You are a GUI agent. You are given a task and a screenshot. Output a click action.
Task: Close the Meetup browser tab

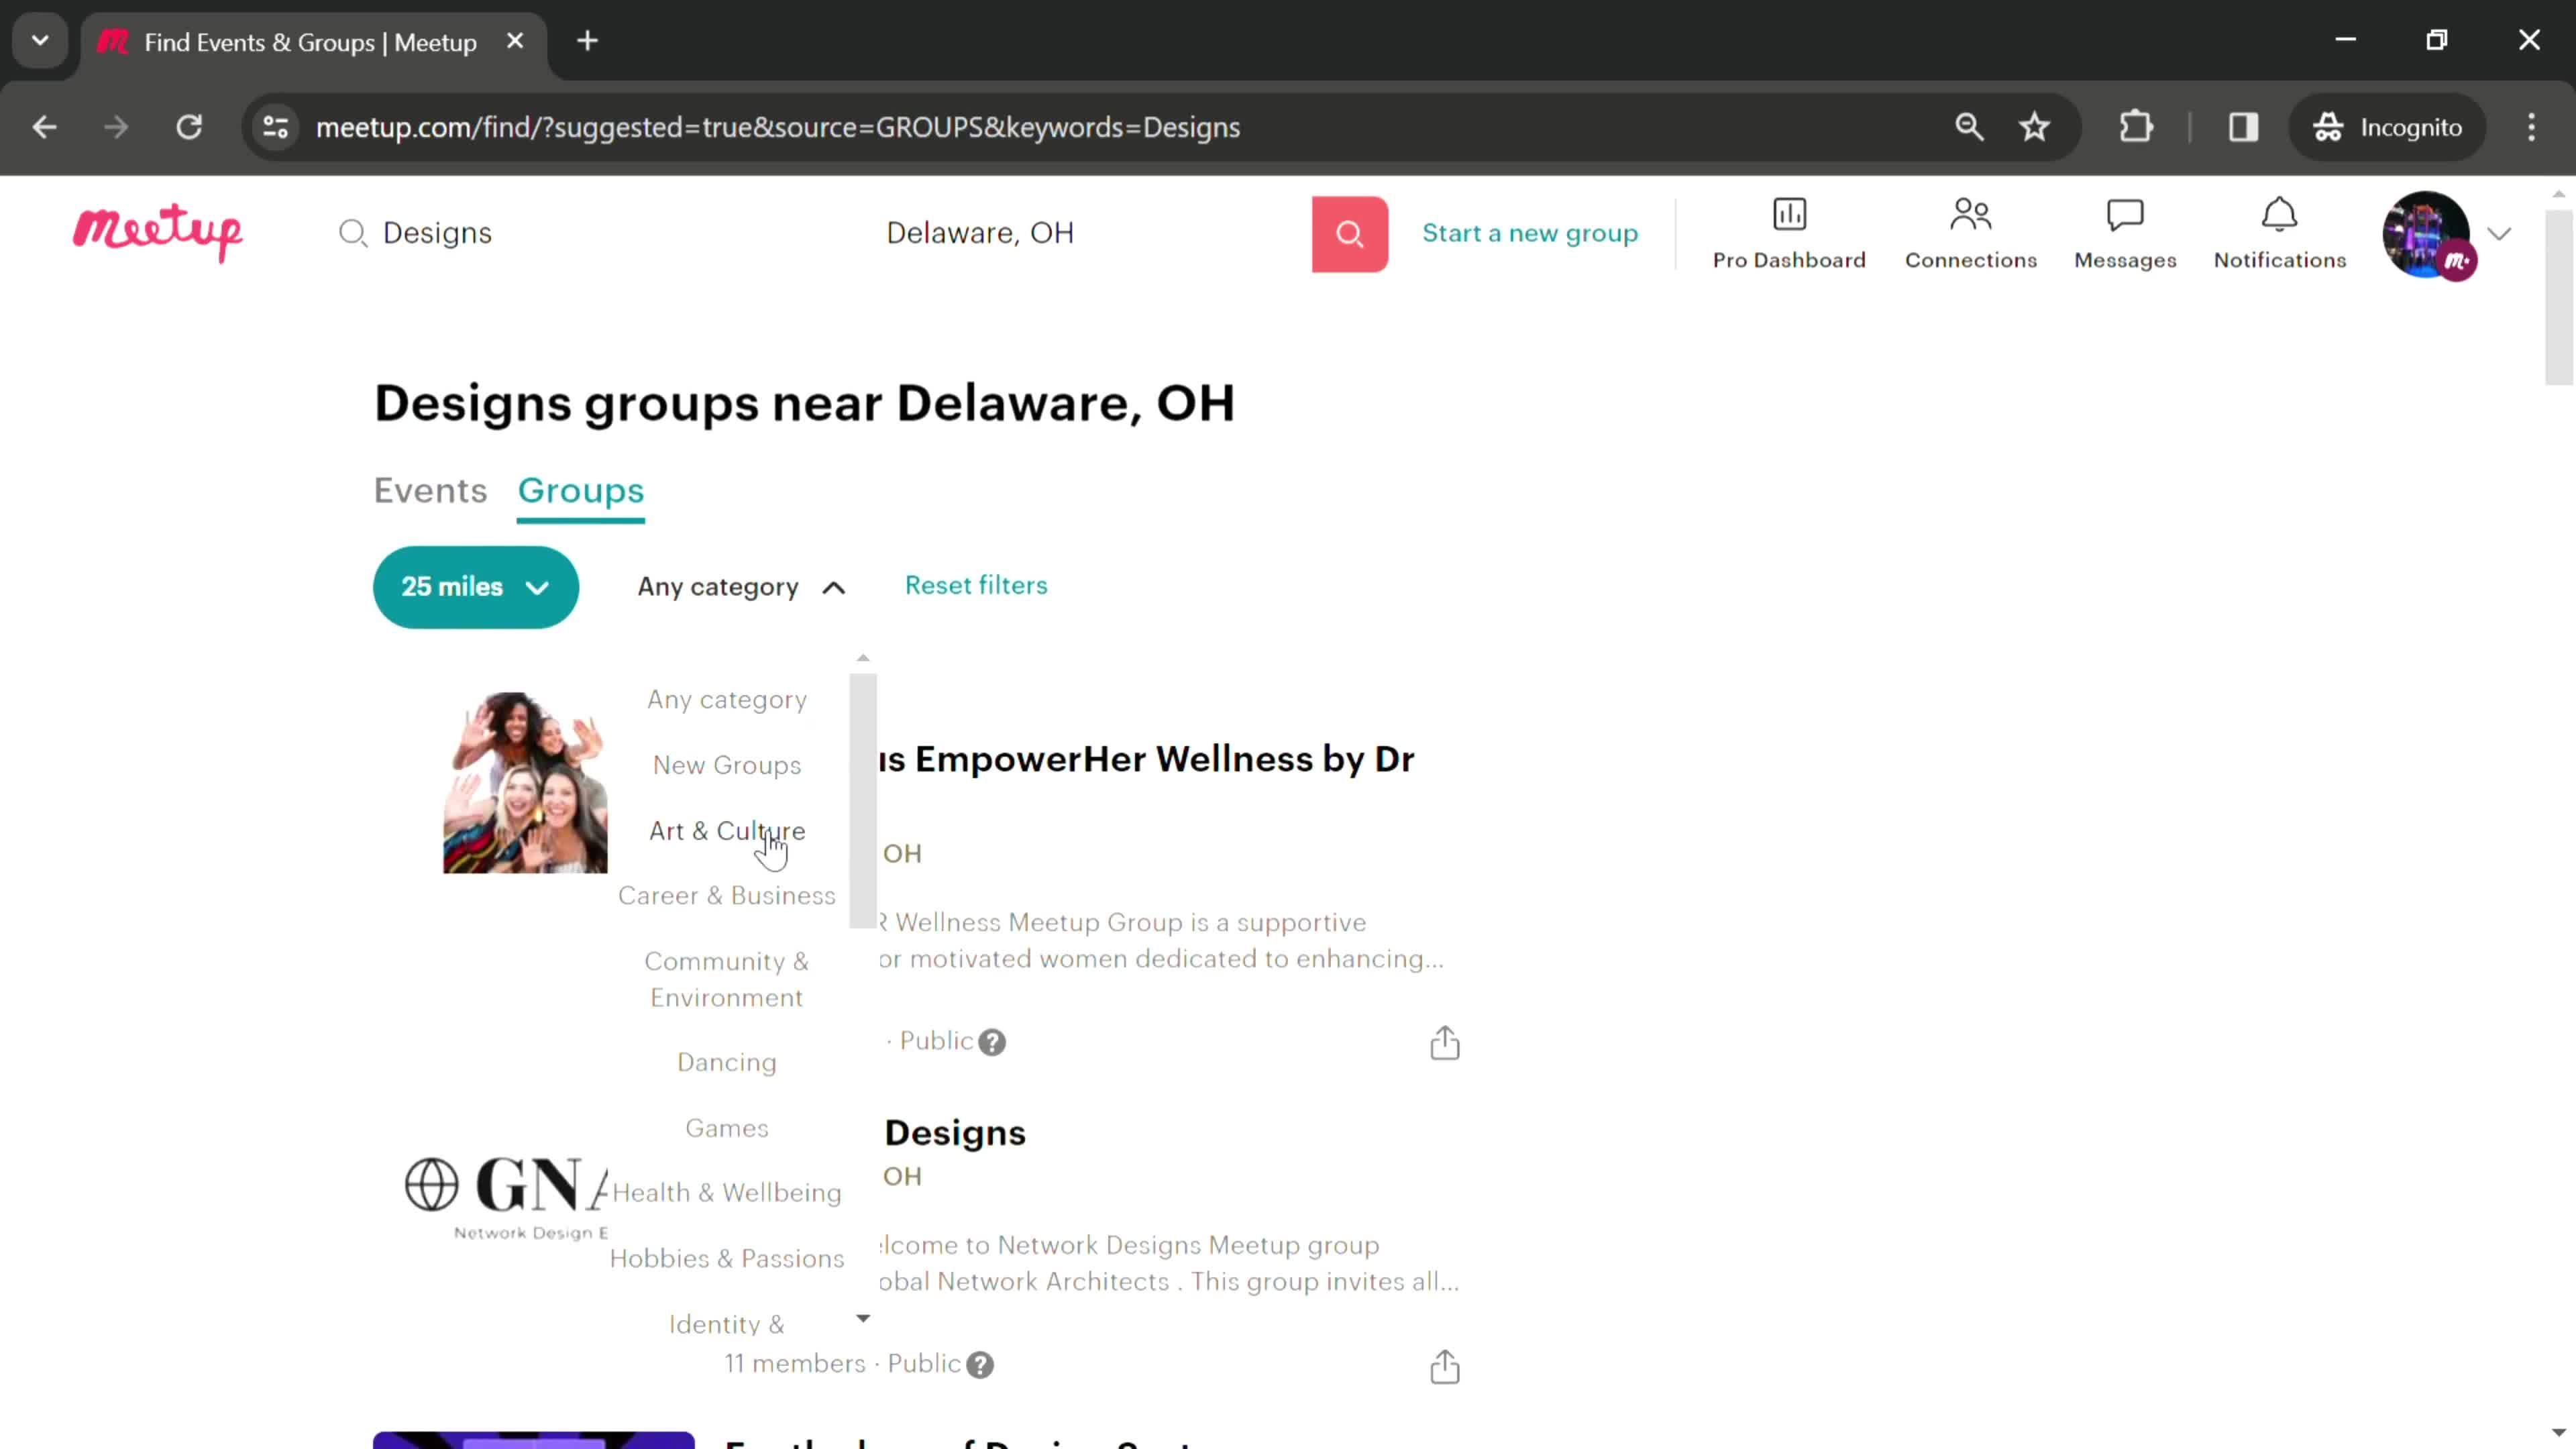click(515, 41)
